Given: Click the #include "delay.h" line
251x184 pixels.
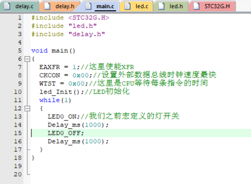Looking at the screenshot, I should [68, 34].
